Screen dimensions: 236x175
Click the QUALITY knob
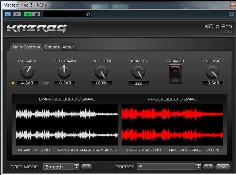tap(138, 72)
